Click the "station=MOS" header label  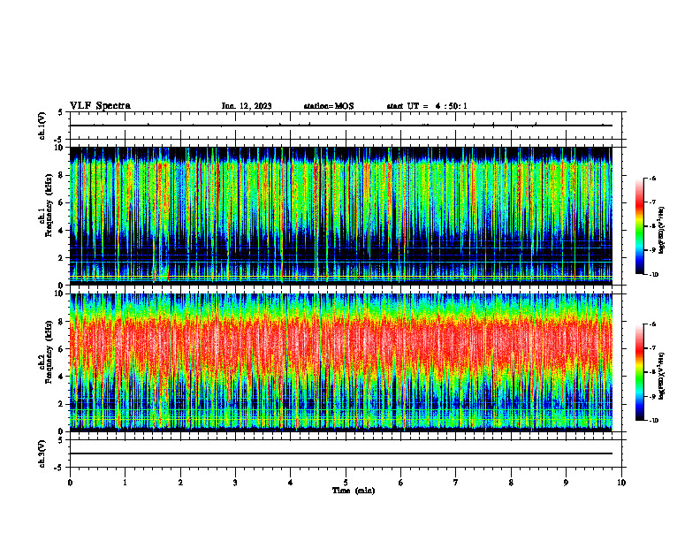(x=329, y=106)
